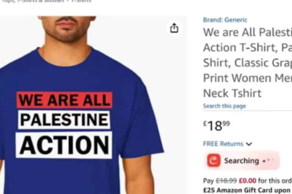Screen dimensions: 292x194
Task: Open the FREE Returns link text
Action: [223, 144]
